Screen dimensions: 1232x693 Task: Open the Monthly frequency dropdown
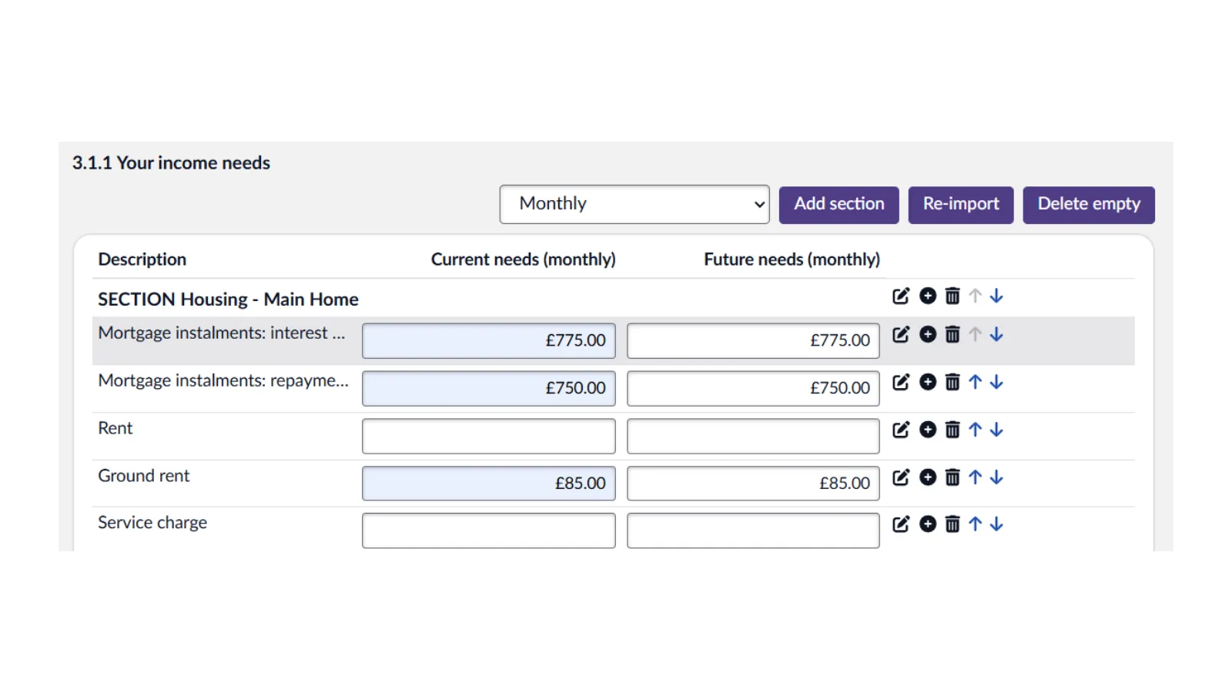point(634,204)
